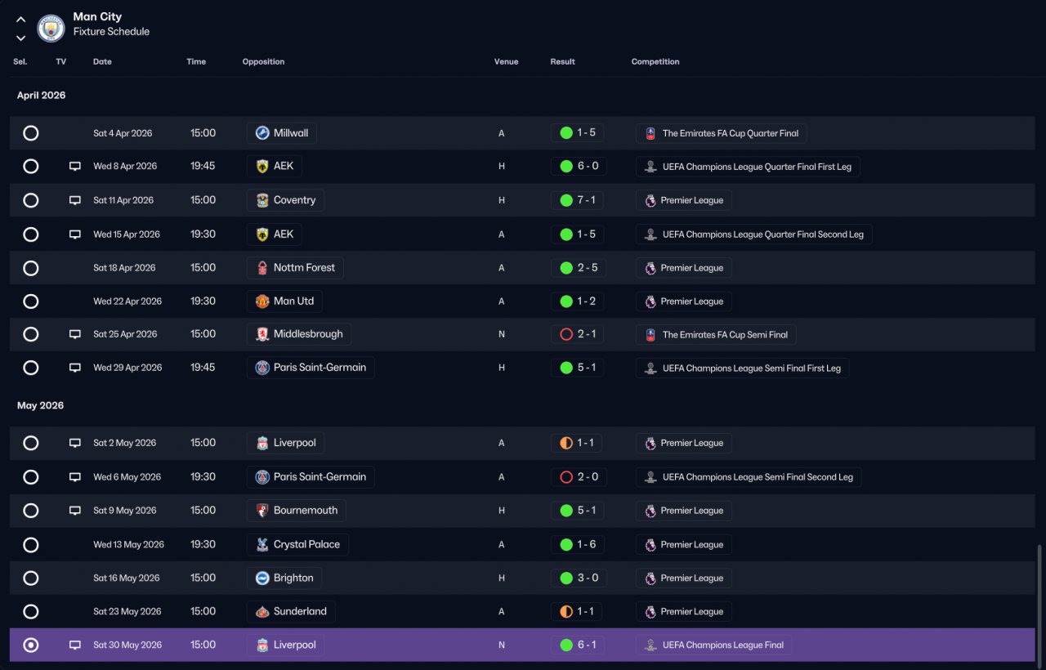Screen dimensions: 1046x670
Task: Click the Opposition column header
Action: point(263,62)
